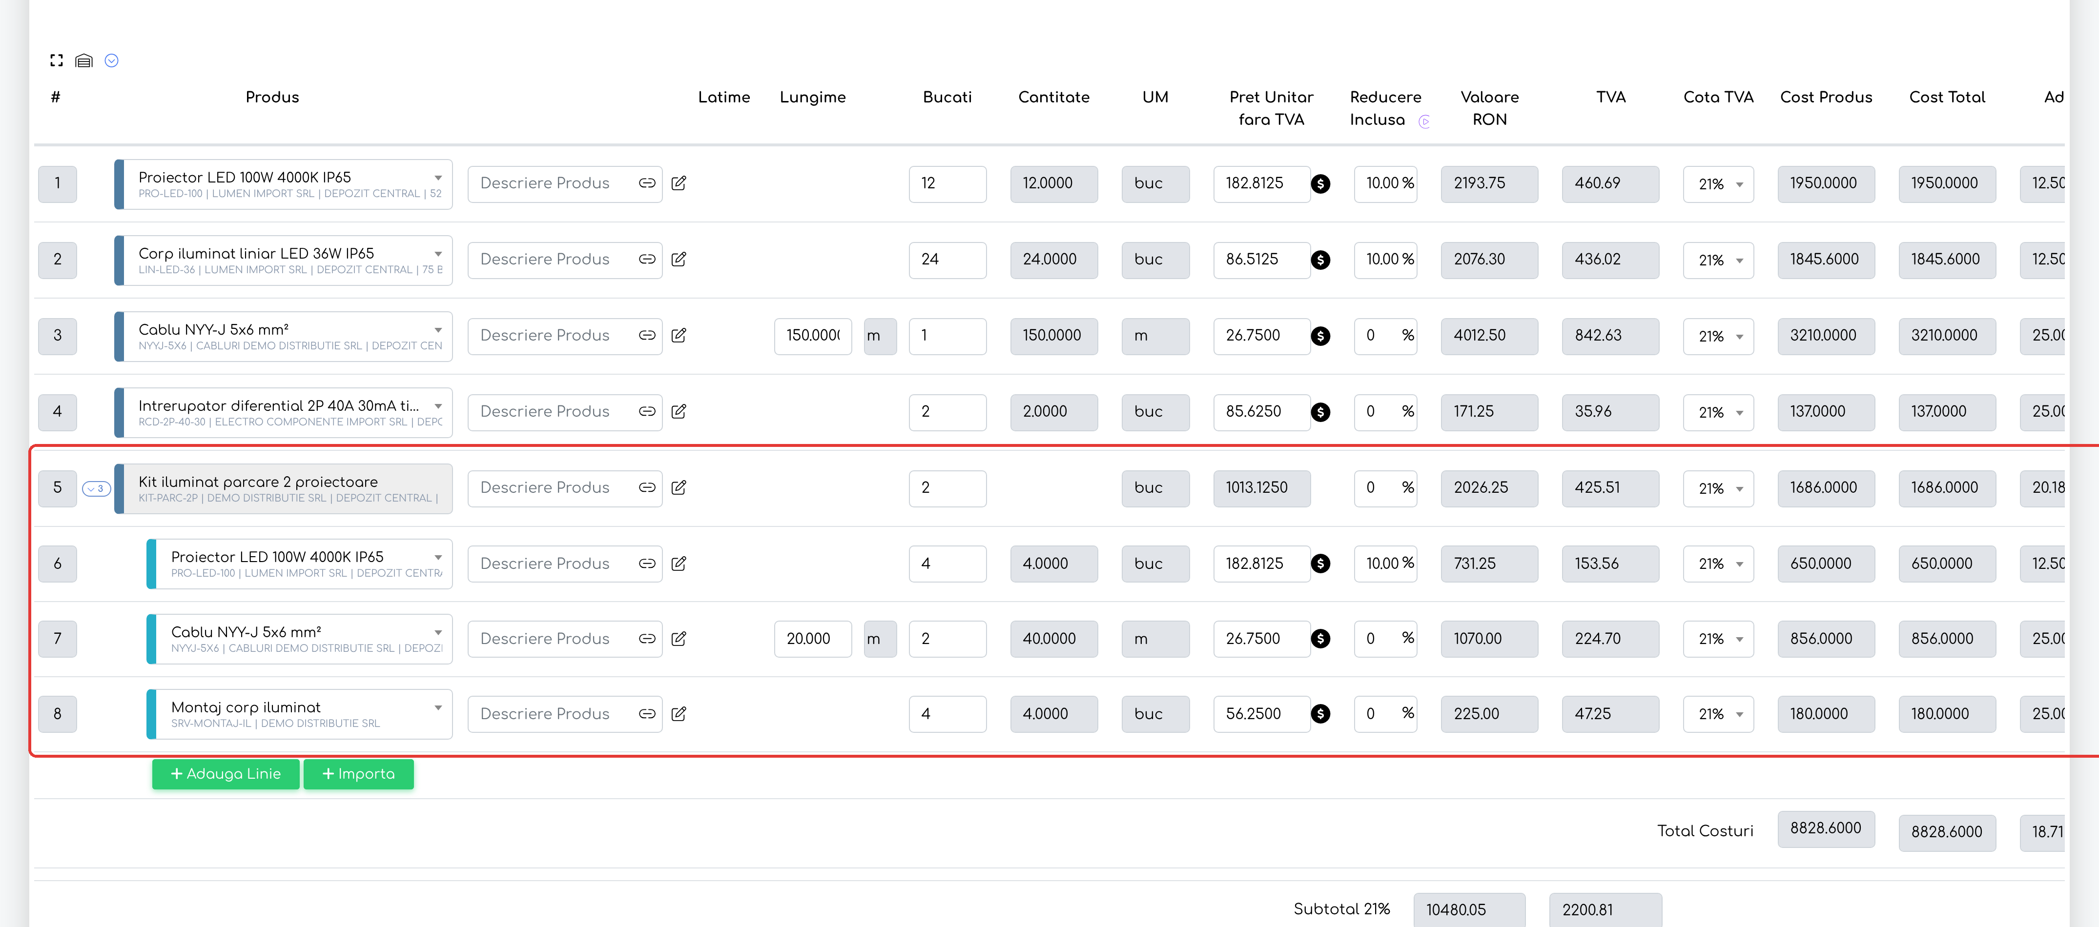Click the circled chevron icon above the table
This screenshot has width=2099, height=927.
[112, 60]
